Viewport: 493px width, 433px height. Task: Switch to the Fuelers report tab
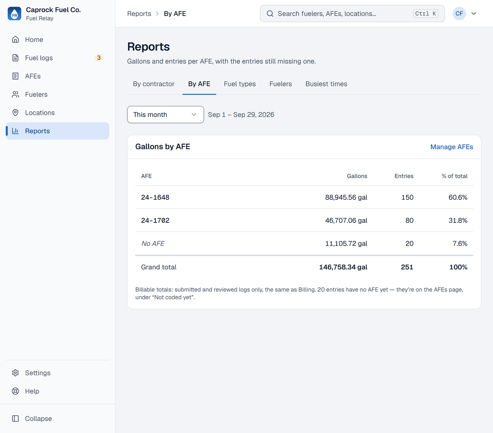[x=281, y=84]
